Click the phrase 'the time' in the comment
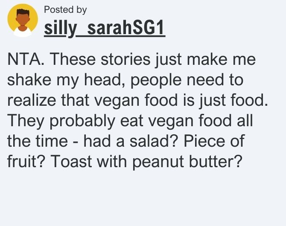 point(38,141)
